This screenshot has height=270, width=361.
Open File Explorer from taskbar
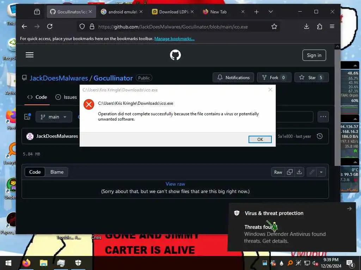pyautogui.click(x=43, y=263)
